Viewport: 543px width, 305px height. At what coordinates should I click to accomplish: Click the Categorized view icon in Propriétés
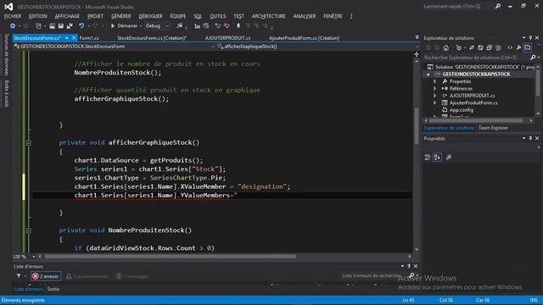tap(428, 158)
